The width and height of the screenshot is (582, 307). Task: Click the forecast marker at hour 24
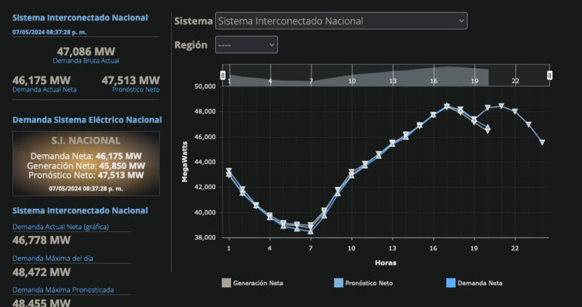click(x=542, y=142)
